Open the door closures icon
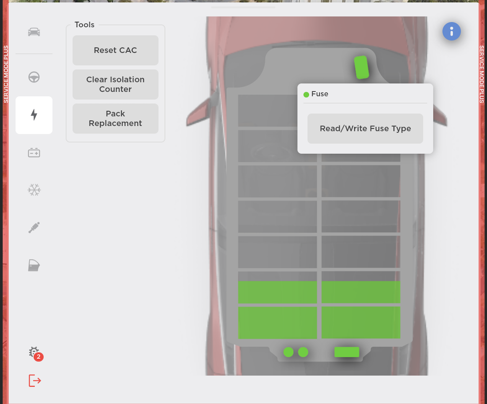 click(34, 265)
